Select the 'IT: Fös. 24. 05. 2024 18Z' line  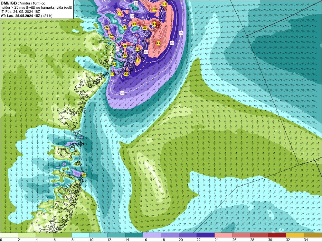pyautogui.click(x=20, y=12)
